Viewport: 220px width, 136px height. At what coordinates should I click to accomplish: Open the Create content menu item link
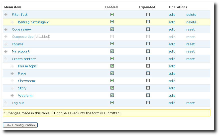[x=24, y=59]
